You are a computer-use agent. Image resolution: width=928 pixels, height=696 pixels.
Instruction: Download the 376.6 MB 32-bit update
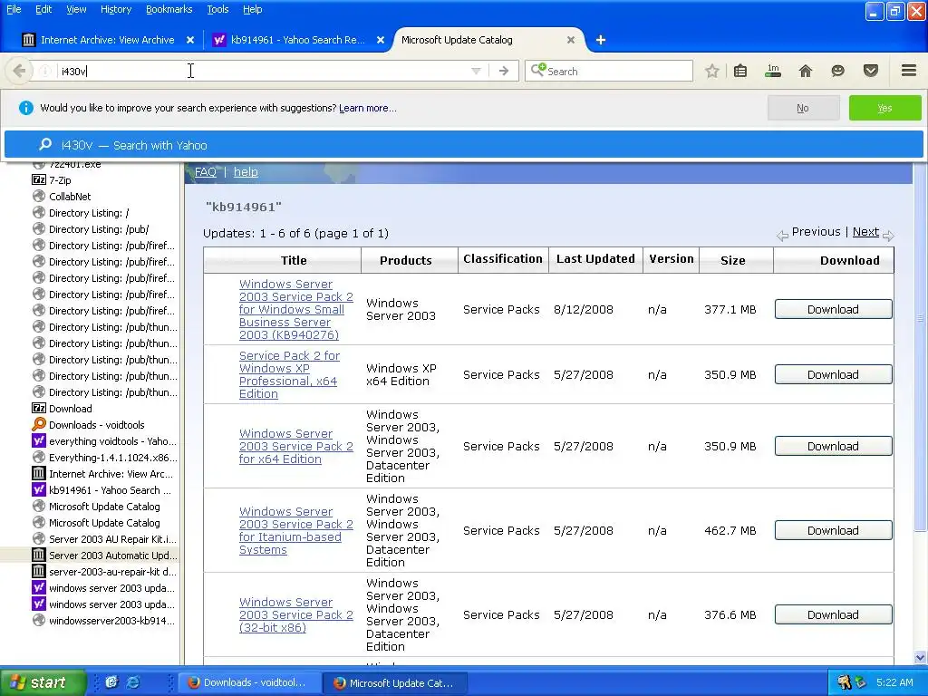(834, 615)
